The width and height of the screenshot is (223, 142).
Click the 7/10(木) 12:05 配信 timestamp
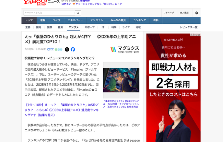(35, 49)
